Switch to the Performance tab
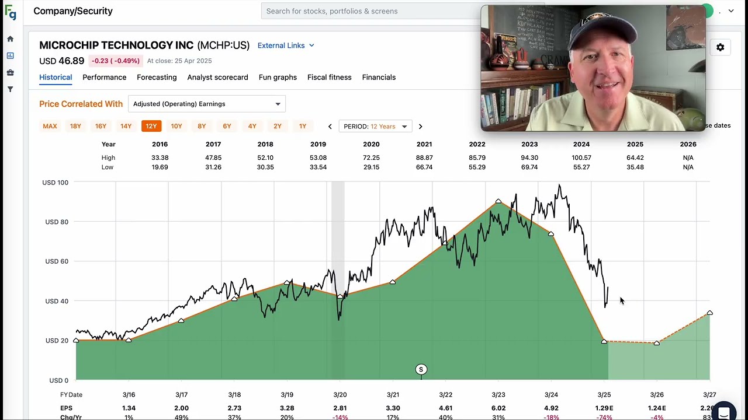The image size is (748, 420). [x=104, y=78]
